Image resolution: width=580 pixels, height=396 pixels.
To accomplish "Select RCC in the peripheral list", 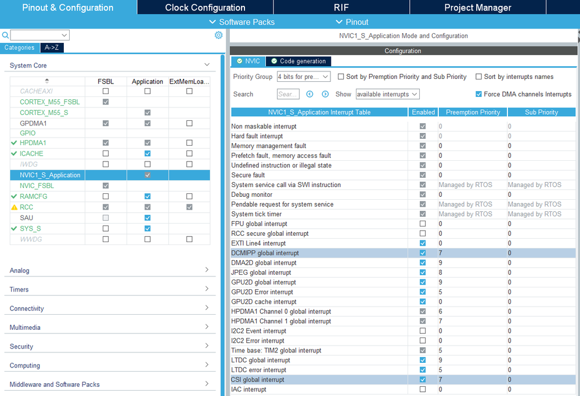I will point(27,207).
